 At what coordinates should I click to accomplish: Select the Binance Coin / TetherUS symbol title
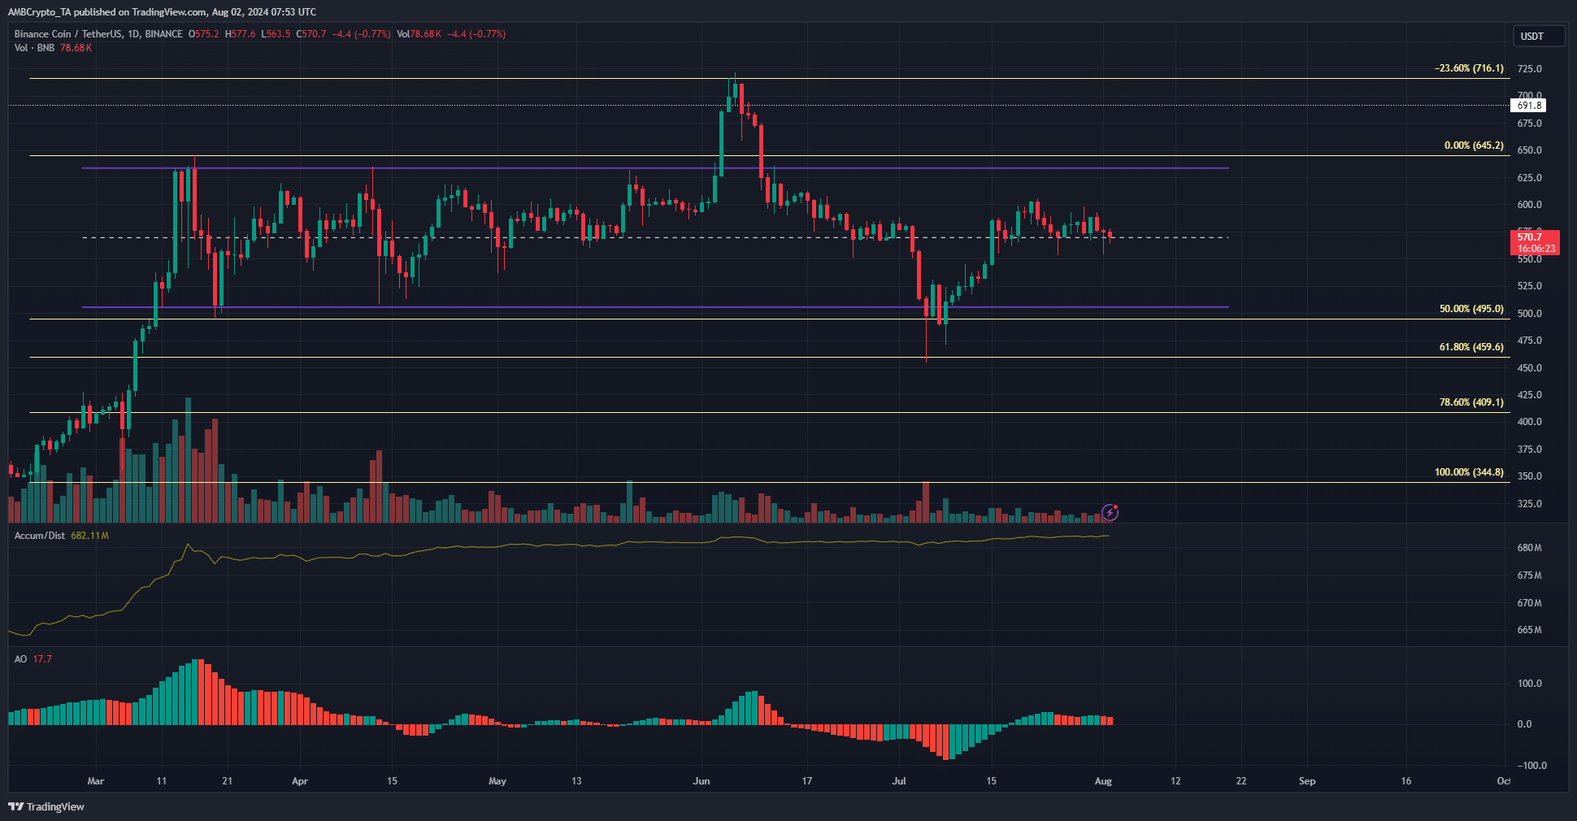click(x=98, y=34)
